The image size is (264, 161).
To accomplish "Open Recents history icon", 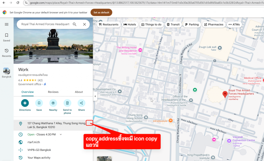I will 7,51.
